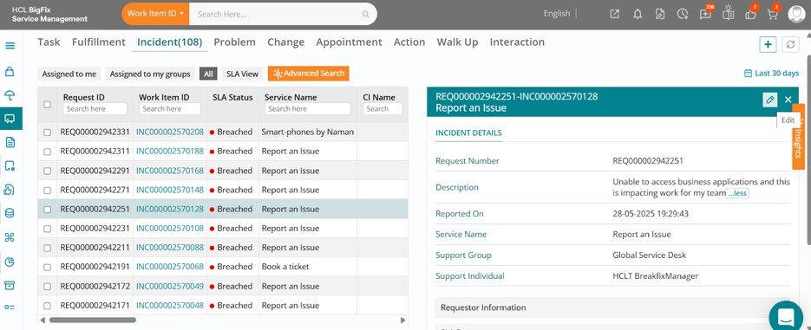
Task: Open the Work Item ID search dropdown
Action: (x=155, y=14)
